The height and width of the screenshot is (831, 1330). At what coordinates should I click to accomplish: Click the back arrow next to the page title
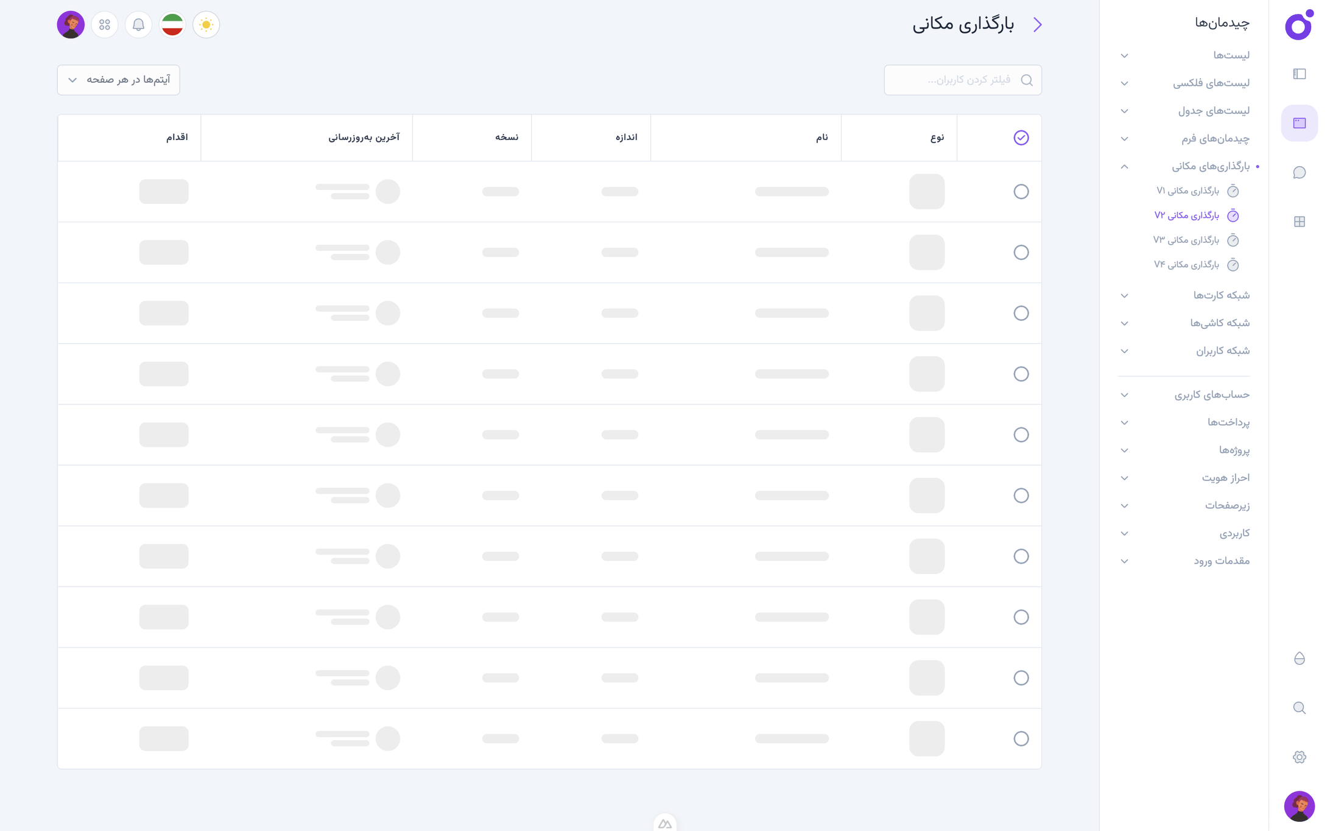pyautogui.click(x=1038, y=24)
